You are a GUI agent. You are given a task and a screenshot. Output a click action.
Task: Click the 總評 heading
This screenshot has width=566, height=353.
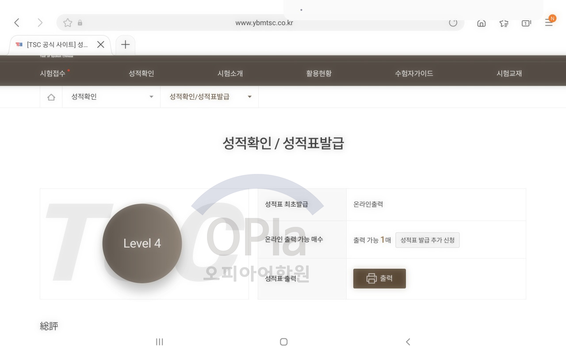[x=49, y=326]
